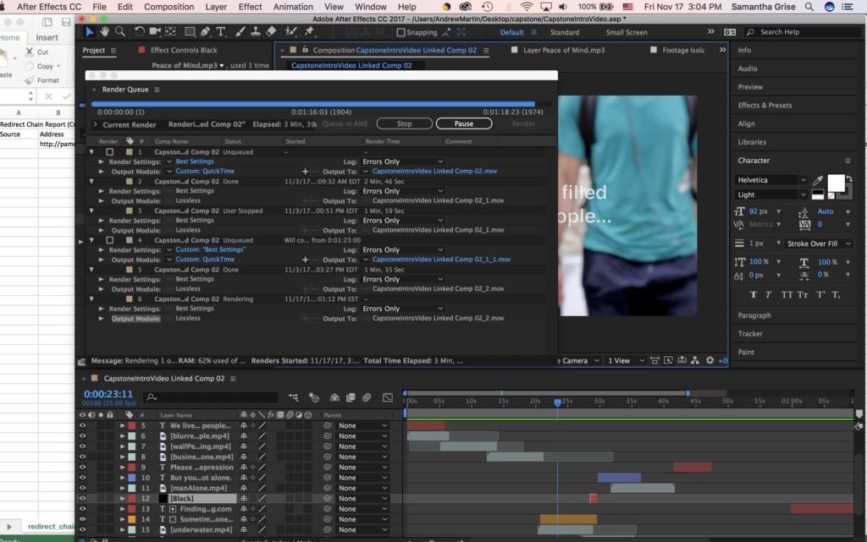Image resolution: width=867 pixels, height=542 pixels.
Task: Switch to the Effect Controls Black tab
Action: point(184,51)
